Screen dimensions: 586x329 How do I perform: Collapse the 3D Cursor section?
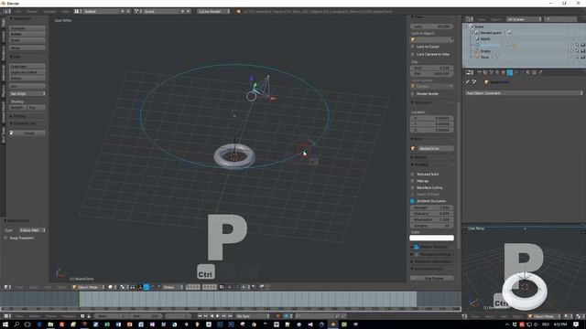(421, 102)
